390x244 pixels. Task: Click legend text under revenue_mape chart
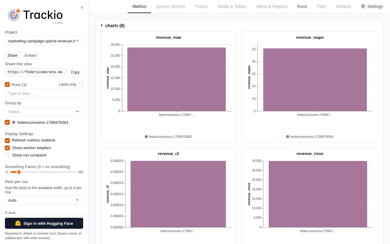pos(312,137)
